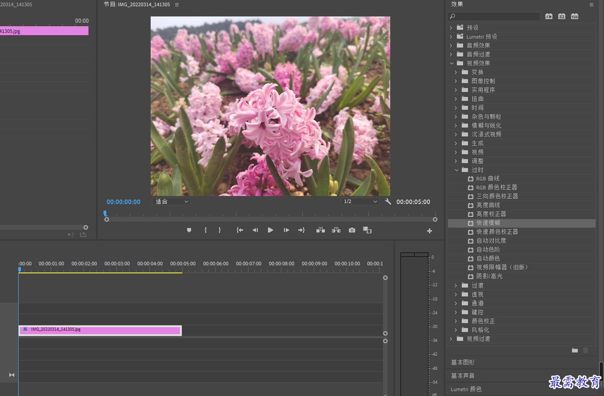Select 自动色阶 effect
This screenshot has height=396, width=604.
point(488,249)
